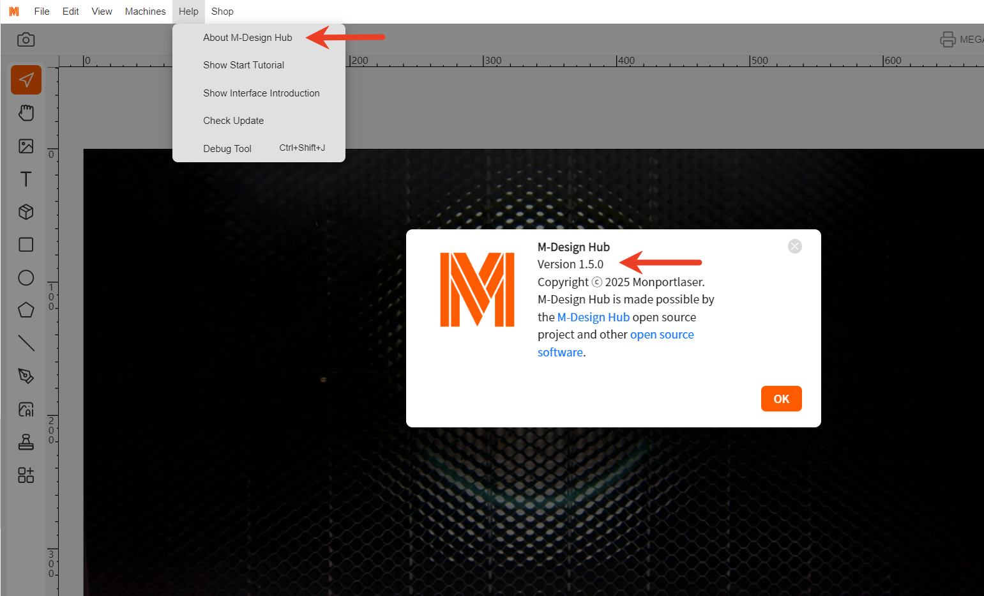The width and height of the screenshot is (984, 596).
Task: Click the camera capture icon
Action: [x=26, y=40]
